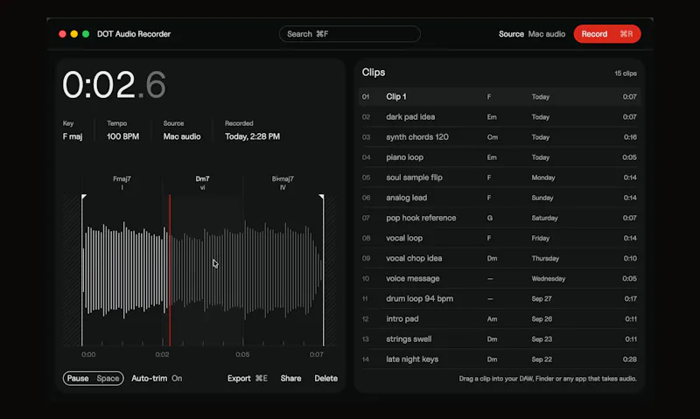Screen dimensions: 700x419
Task: Click the Cm key of synth chords 120
Action: [x=493, y=137]
